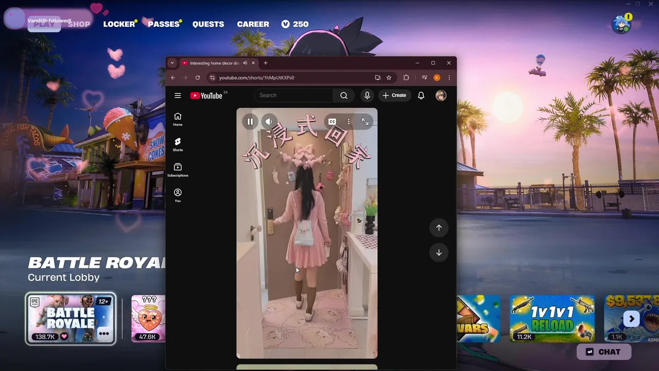Open the You page in sidebar
The width and height of the screenshot is (659, 371).
tap(178, 195)
